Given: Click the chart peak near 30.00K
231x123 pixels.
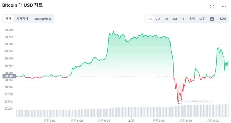Looking at the screenshot, I should coord(113,31).
